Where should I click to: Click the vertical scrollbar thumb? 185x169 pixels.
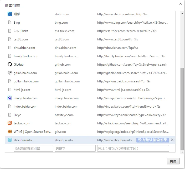click(x=182, y=109)
